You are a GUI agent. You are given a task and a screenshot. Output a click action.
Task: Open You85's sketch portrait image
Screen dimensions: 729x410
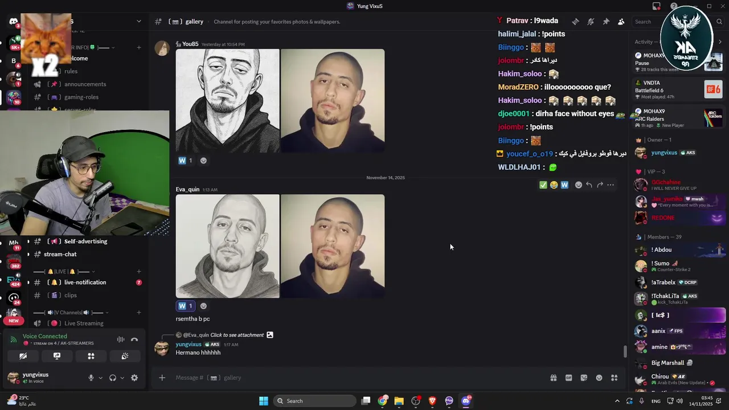pos(228,101)
